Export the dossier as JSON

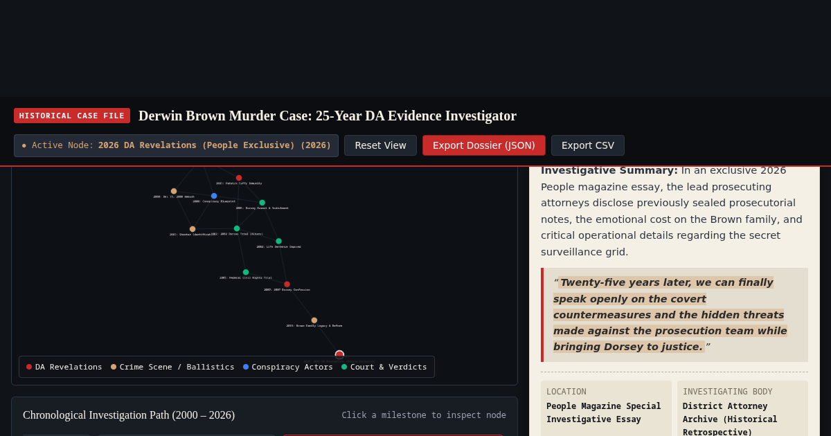pyautogui.click(x=484, y=145)
